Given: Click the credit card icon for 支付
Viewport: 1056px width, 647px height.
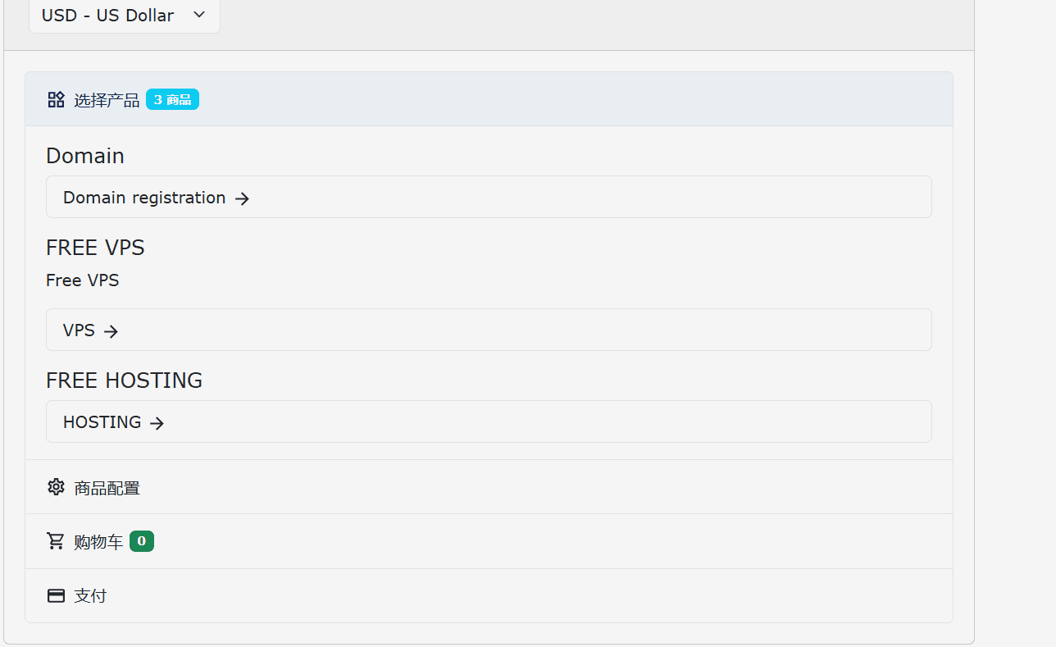Looking at the screenshot, I should (x=56, y=595).
